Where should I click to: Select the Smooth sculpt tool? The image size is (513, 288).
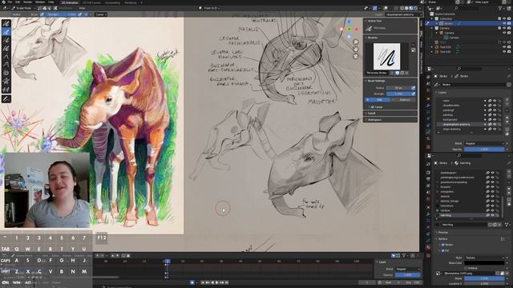pyautogui.click(x=6, y=23)
